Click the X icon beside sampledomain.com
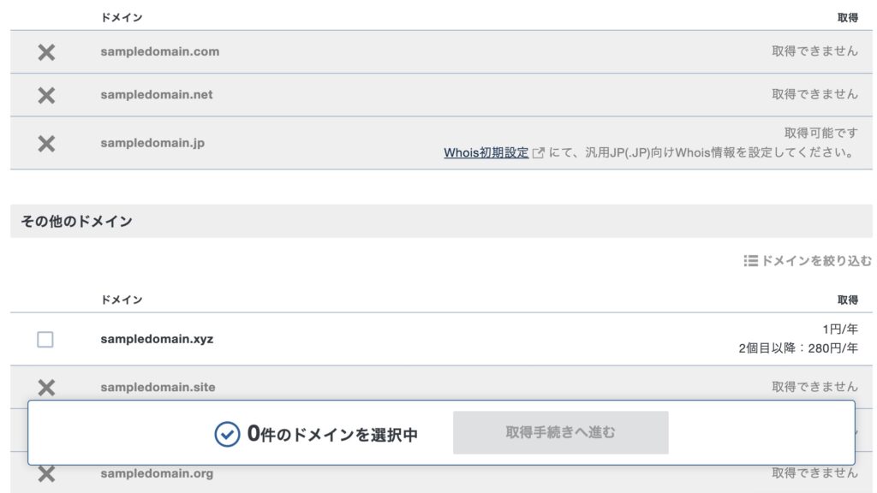 [46, 52]
